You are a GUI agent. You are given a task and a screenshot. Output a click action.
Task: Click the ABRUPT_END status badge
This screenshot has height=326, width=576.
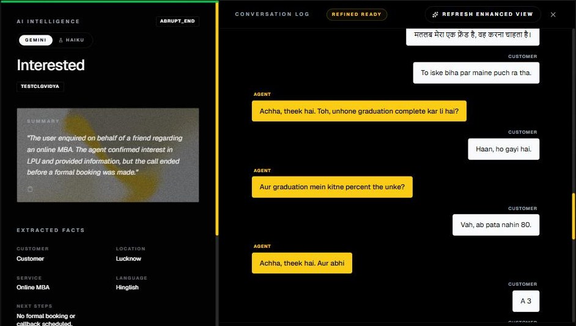click(x=177, y=21)
